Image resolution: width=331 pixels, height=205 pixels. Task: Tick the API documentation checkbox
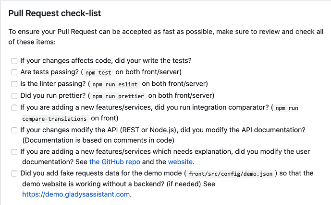click(14, 130)
